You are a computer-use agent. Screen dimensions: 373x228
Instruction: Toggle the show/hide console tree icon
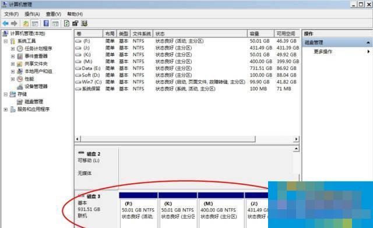[x=35, y=23]
